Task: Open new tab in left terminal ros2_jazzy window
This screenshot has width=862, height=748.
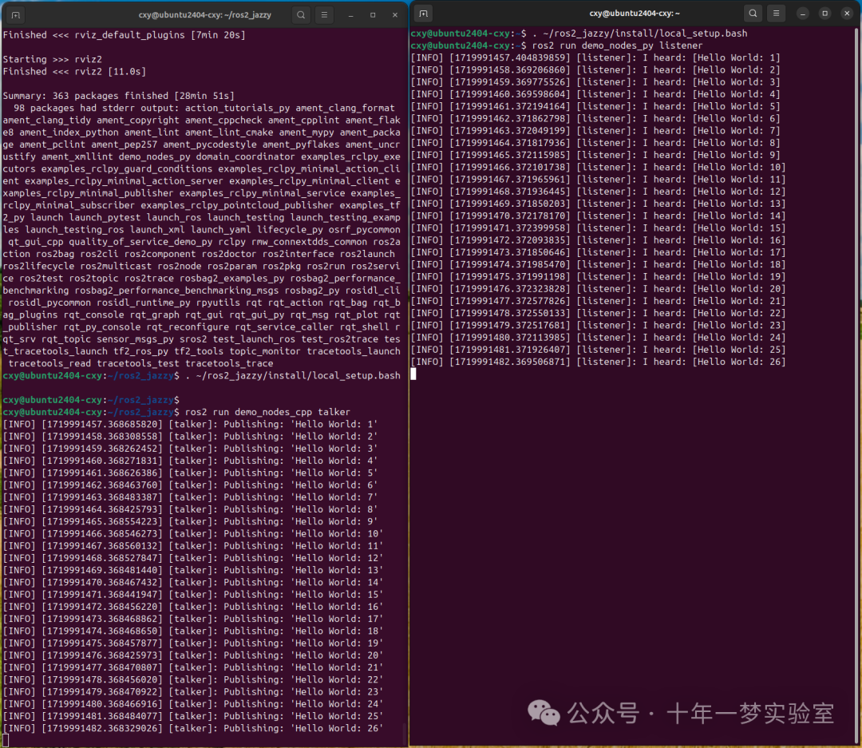Action: (15, 15)
